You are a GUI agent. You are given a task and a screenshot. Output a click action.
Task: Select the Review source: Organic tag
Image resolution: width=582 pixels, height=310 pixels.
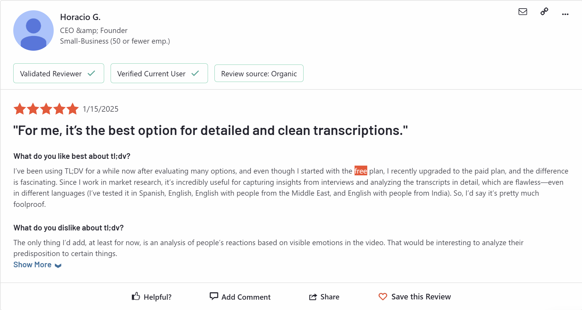pyautogui.click(x=259, y=73)
